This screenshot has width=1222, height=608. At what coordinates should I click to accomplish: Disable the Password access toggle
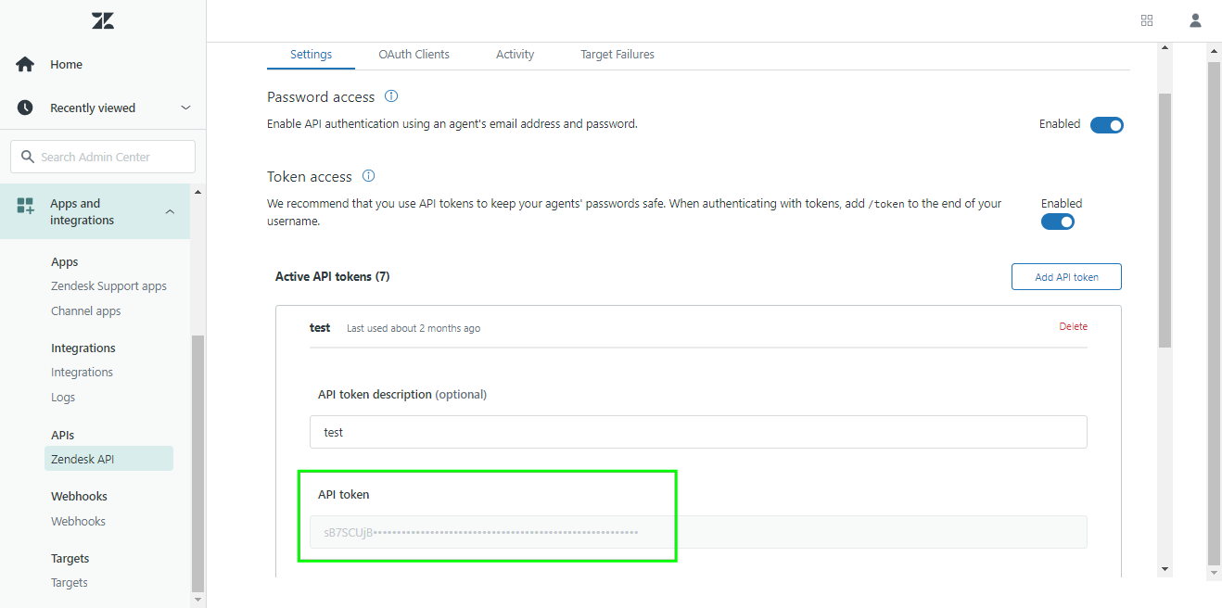click(x=1107, y=125)
